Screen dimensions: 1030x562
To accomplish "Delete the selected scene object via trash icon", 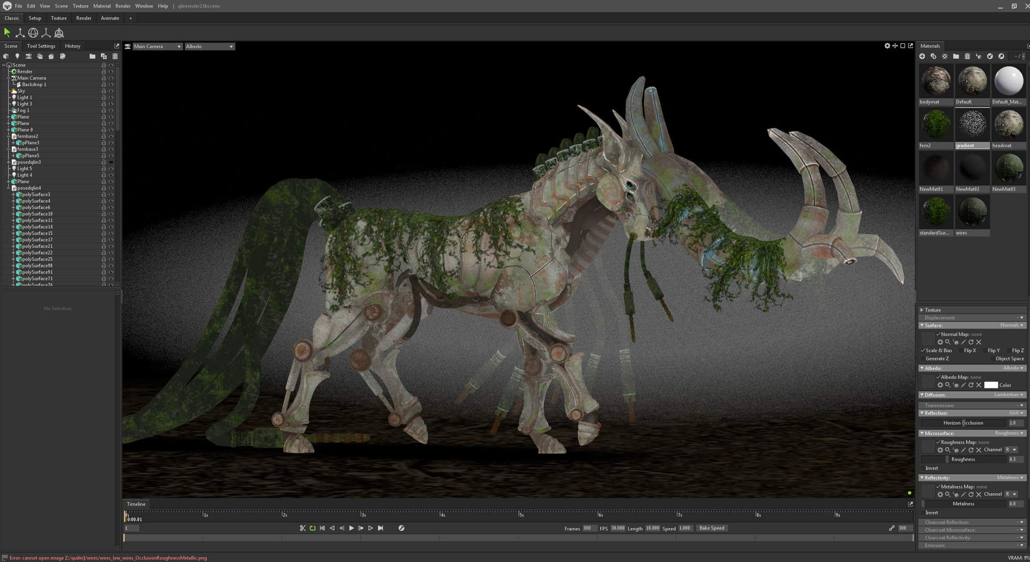I will coord(115,56).
